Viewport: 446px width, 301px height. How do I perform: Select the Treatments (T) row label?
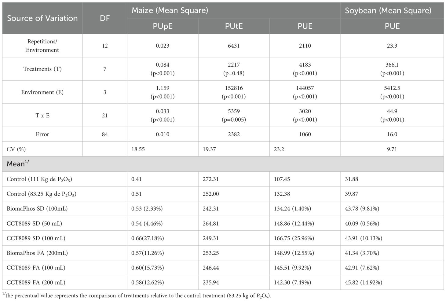[42, 69]
